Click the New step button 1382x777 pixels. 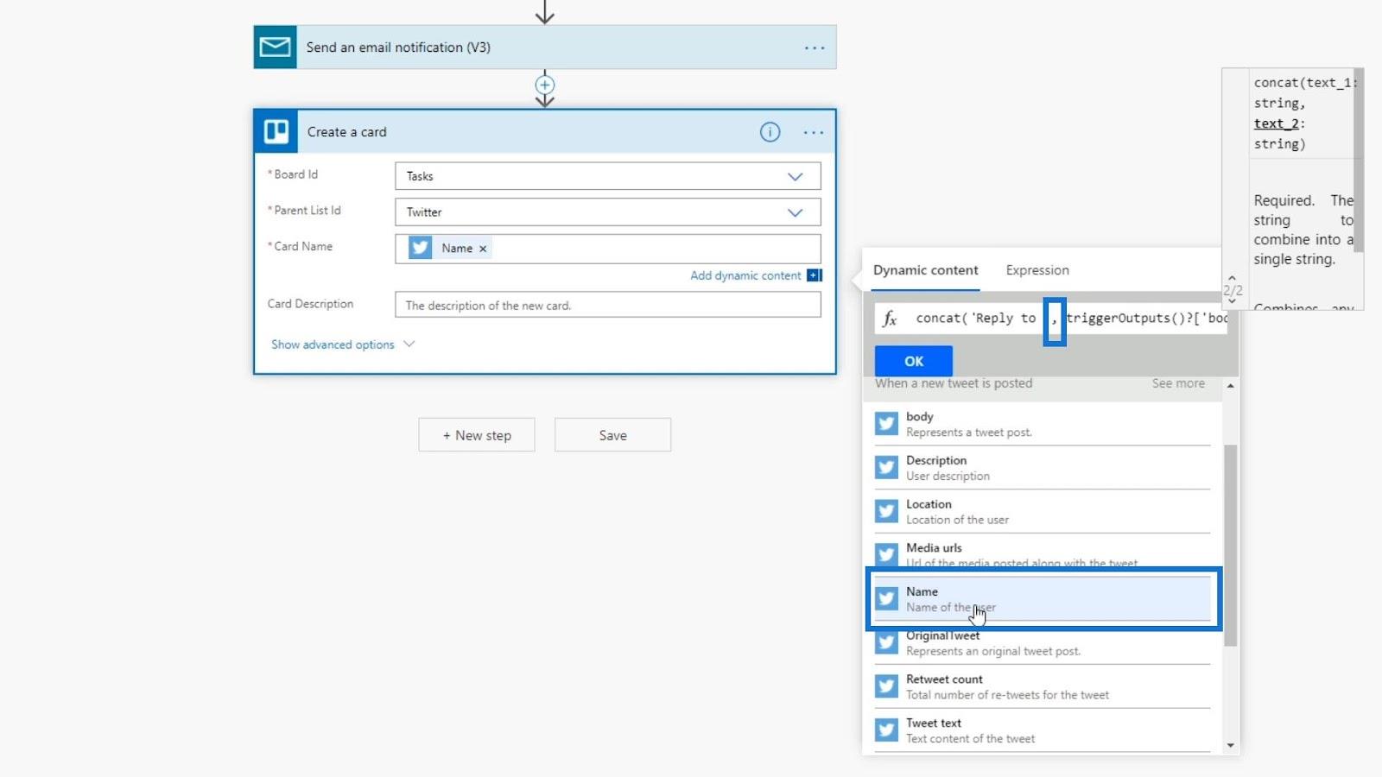tap(477, 435)
